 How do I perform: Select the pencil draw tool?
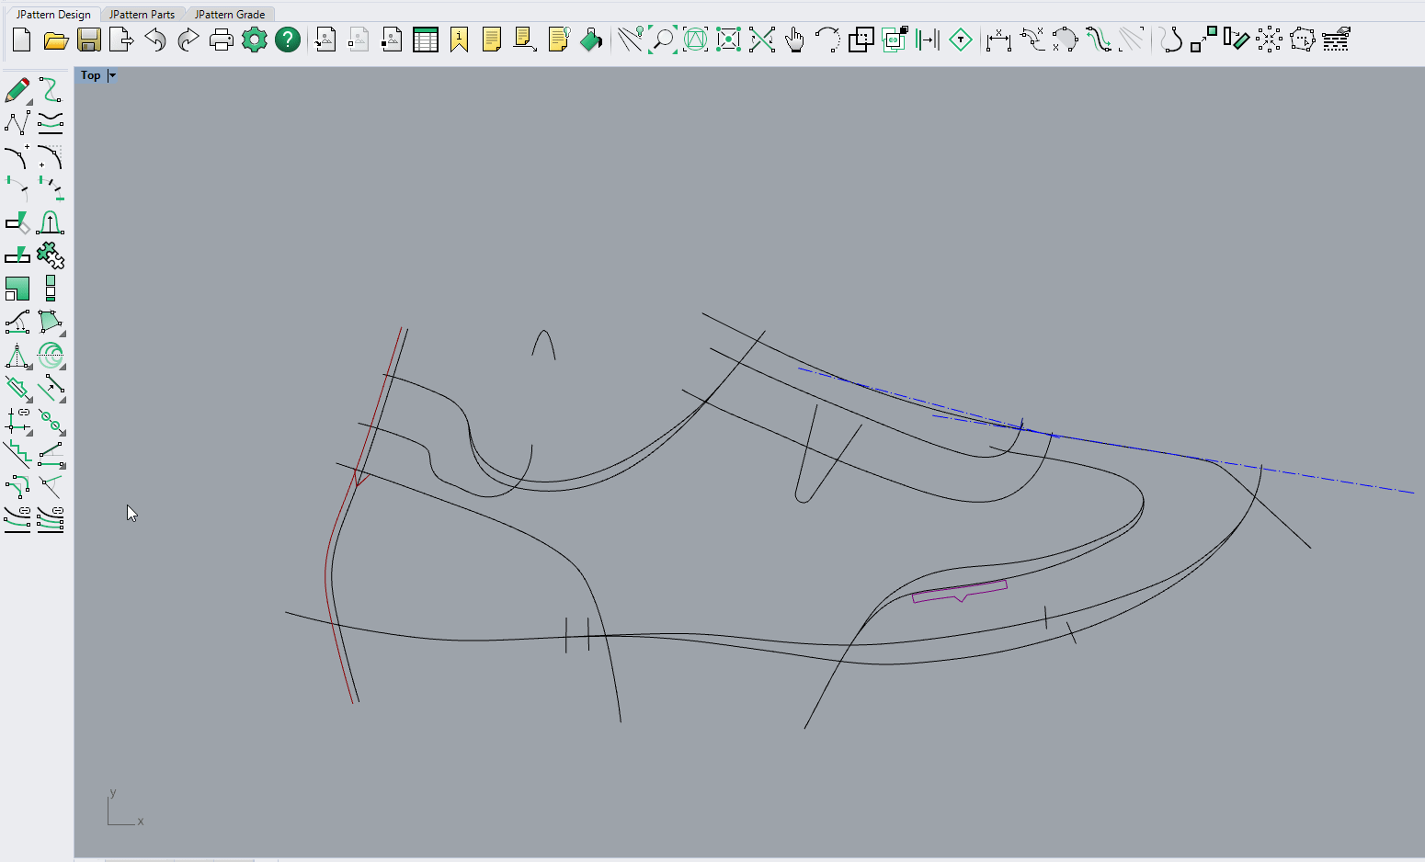pyautogui.click(x=17, y=90)
